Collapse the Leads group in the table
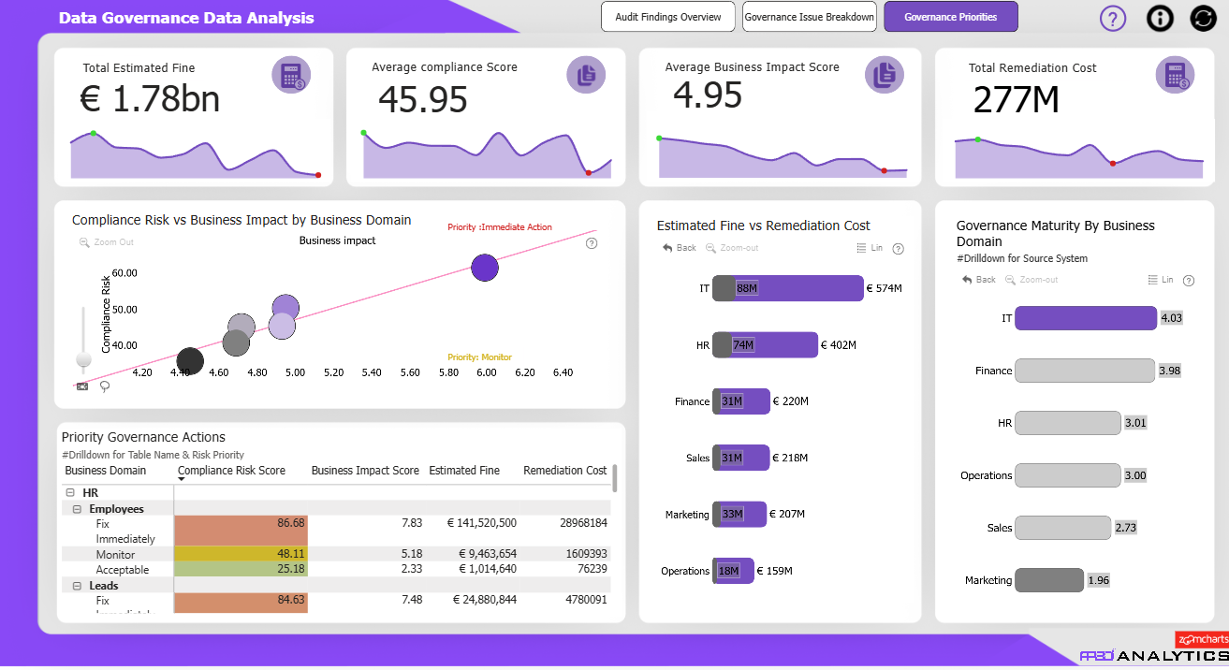 tap(78, 586)
